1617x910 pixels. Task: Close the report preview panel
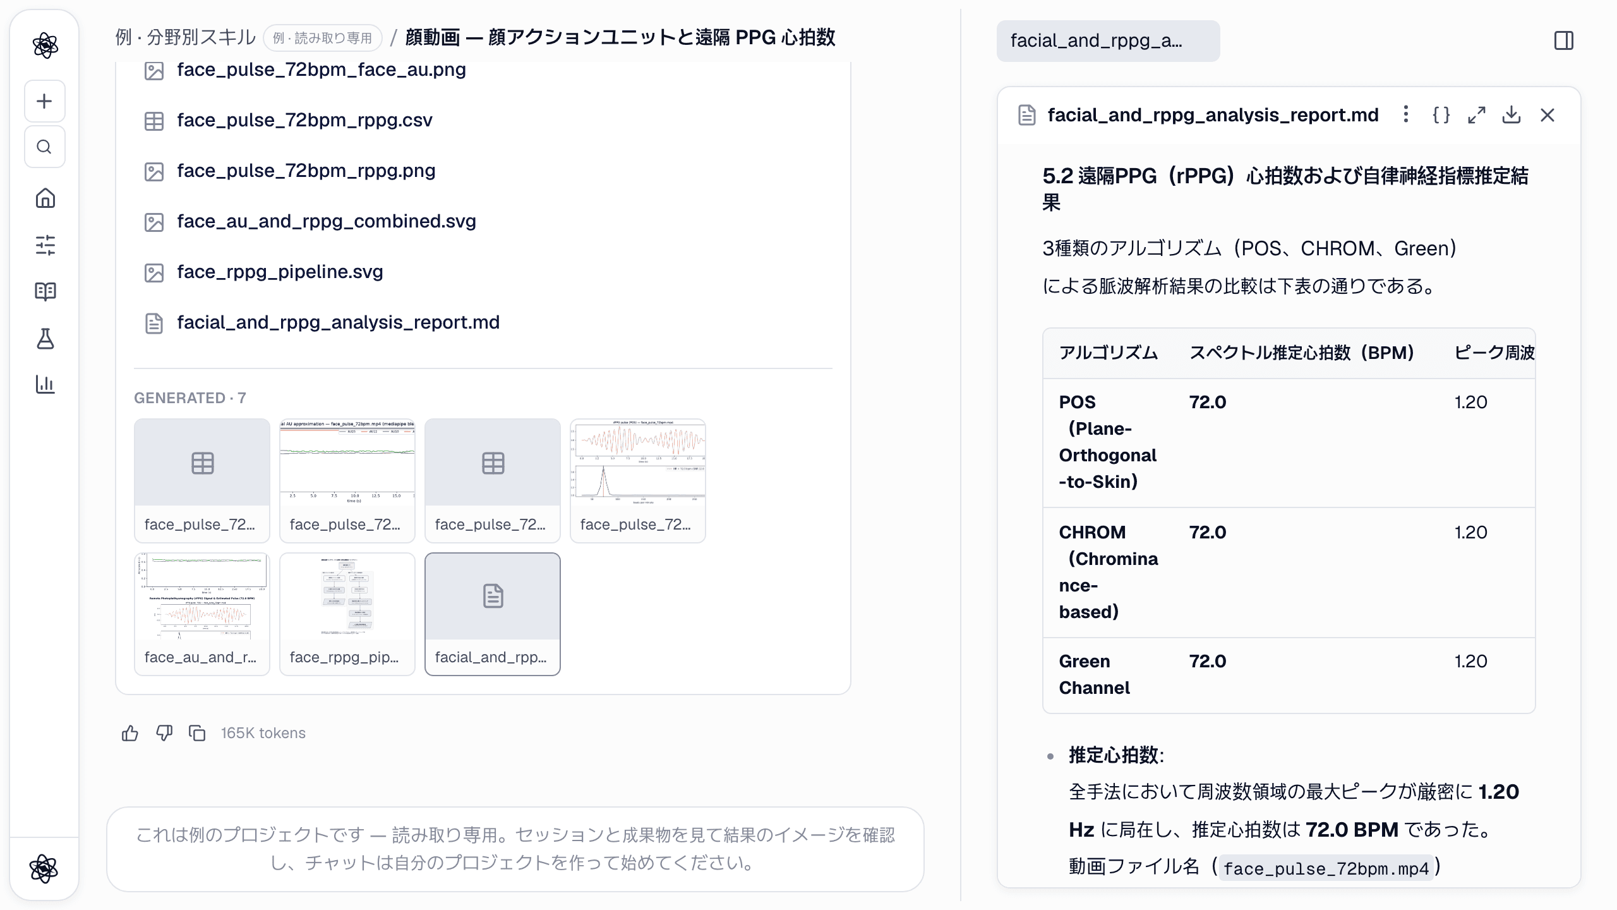point(1548,115)
